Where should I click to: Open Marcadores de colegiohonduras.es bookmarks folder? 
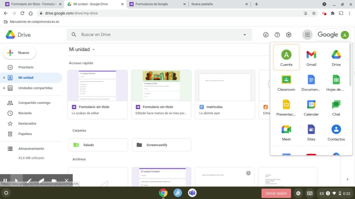[31, 22]
